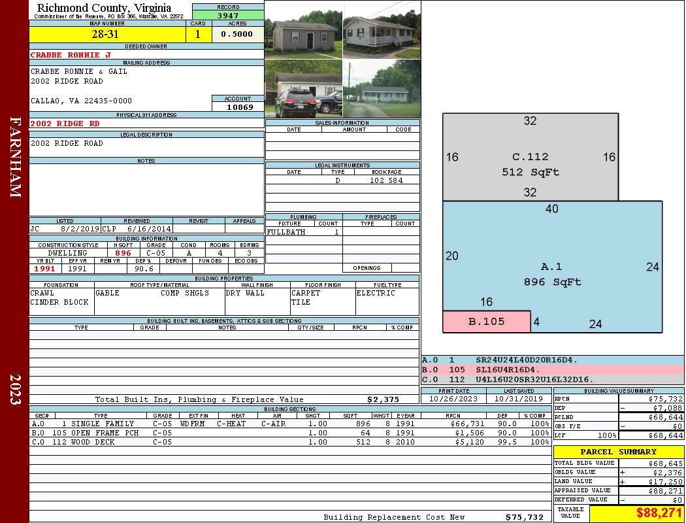Click the card number 1 field

pyautogui.click(x=198, y=34)
